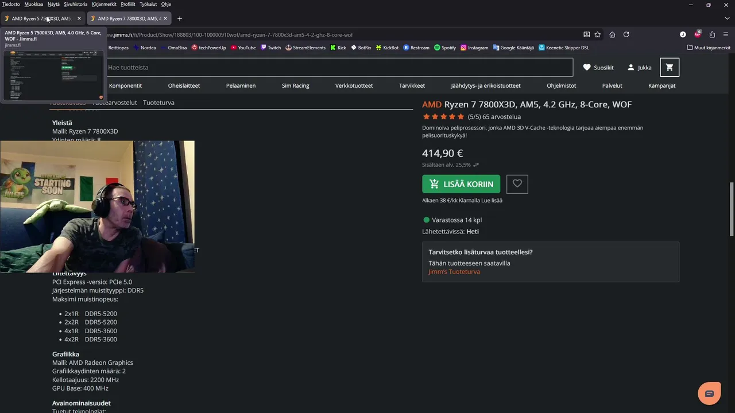
Task: Open the Keenetic Skipper DSL bookmark
Action: click(564, 48)
